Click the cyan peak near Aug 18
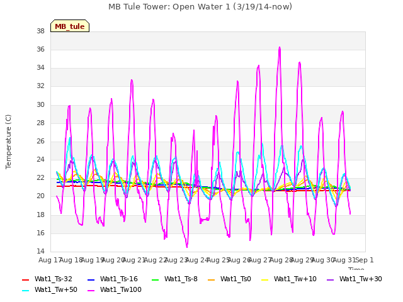403x302 pixels. (x=69, y=138)
